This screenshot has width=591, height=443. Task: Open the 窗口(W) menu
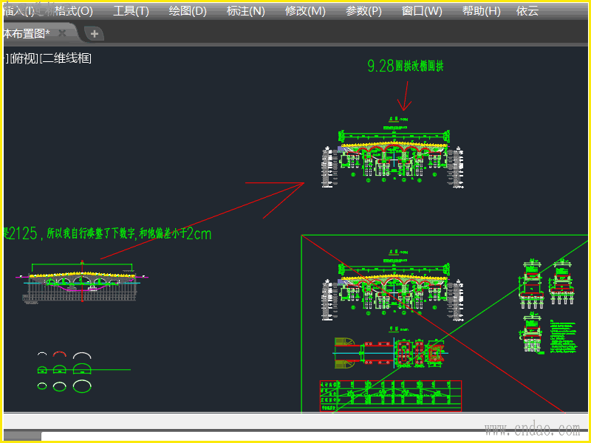point(422,11)
